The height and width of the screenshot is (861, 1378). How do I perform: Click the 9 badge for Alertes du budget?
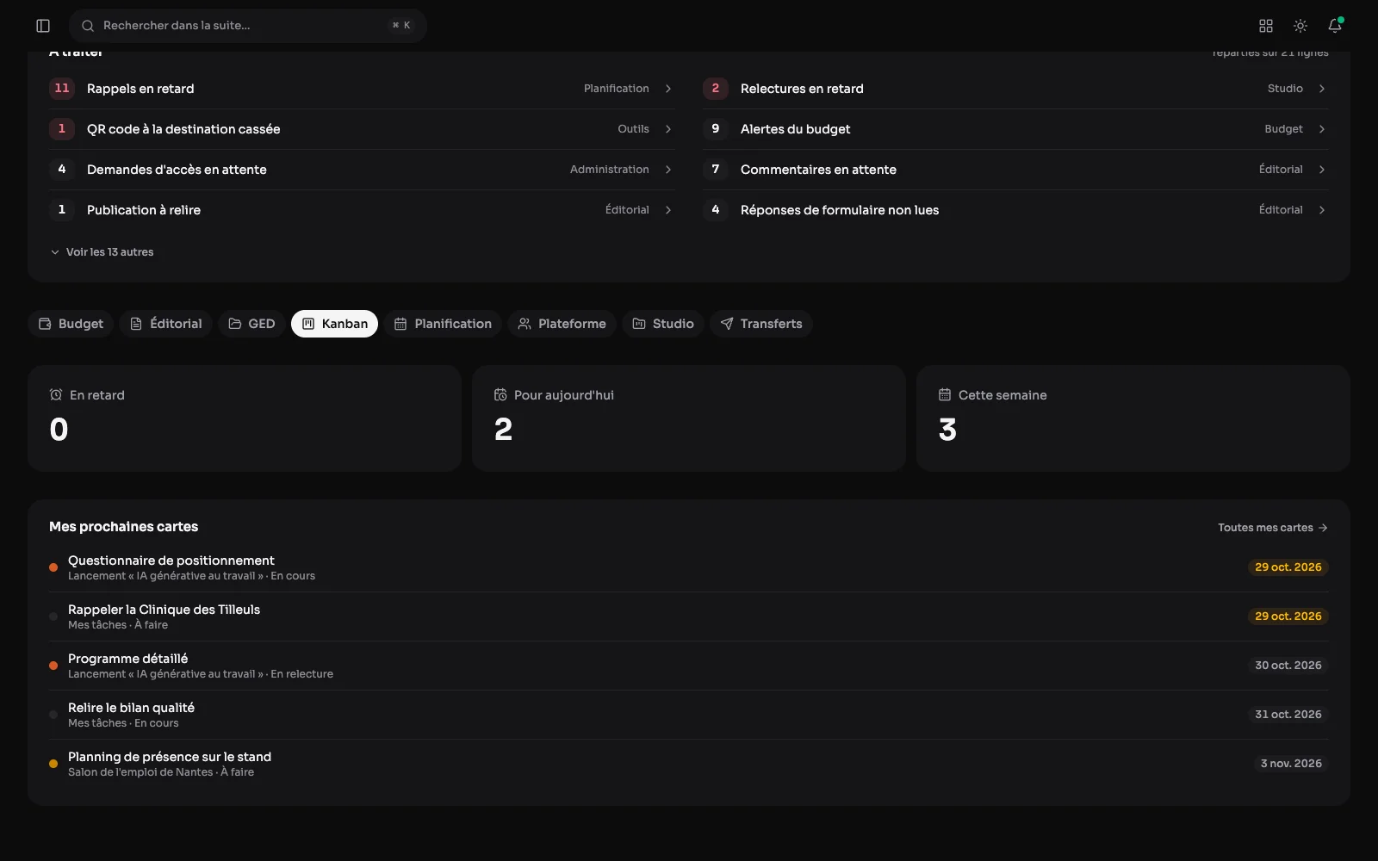tap(716, 129)
